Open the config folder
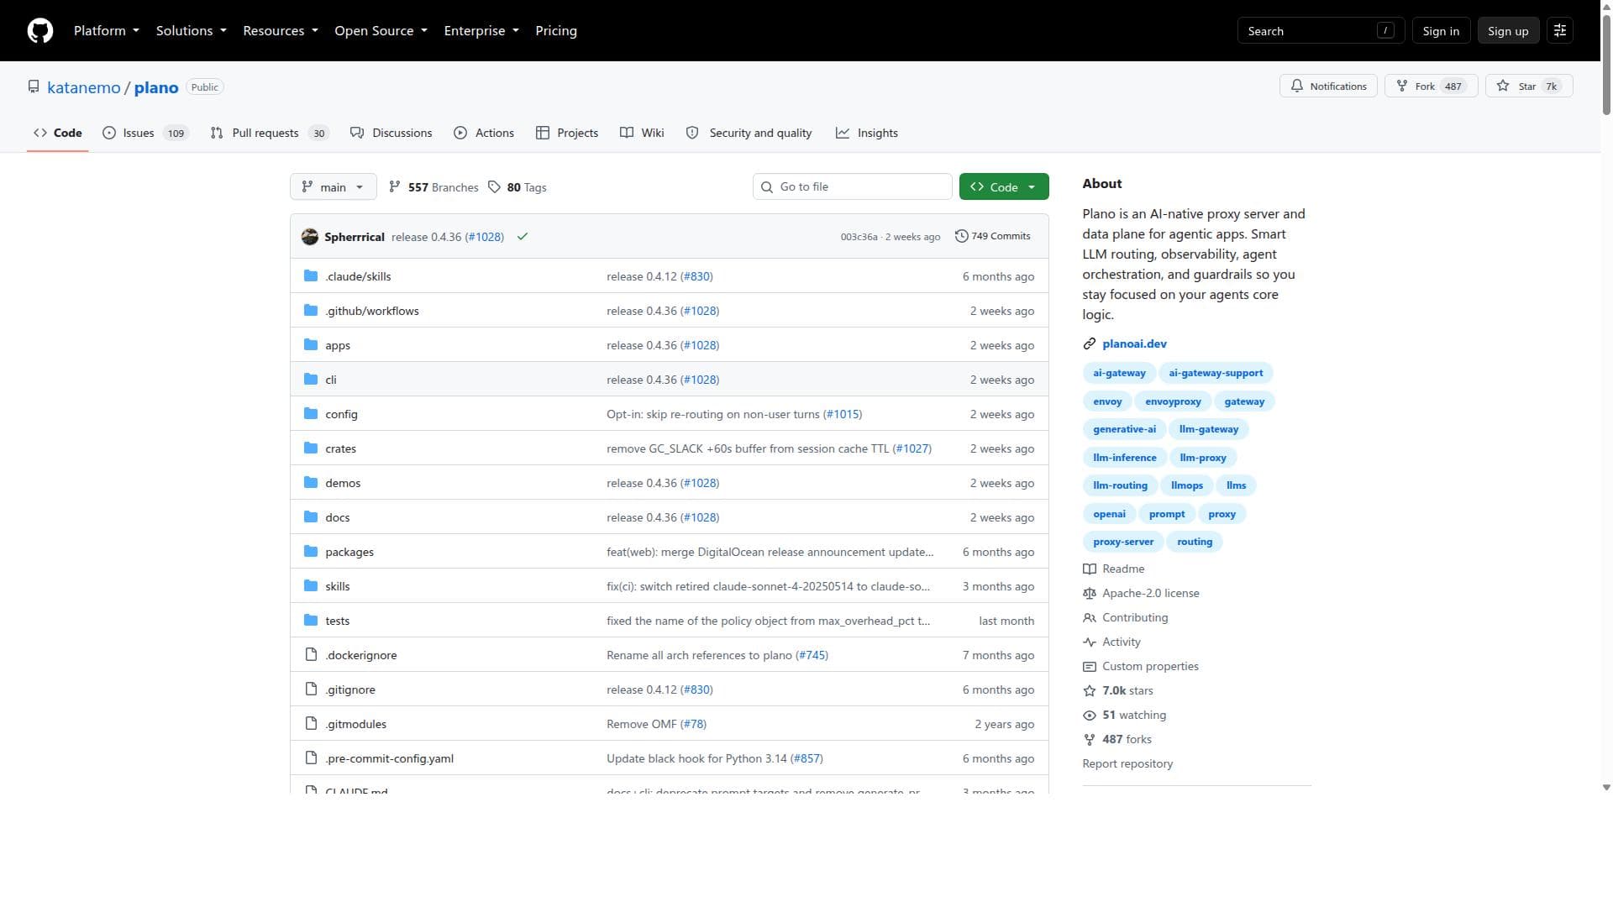The width and height of the screenshot is (1613, 907). pos(341,415)
